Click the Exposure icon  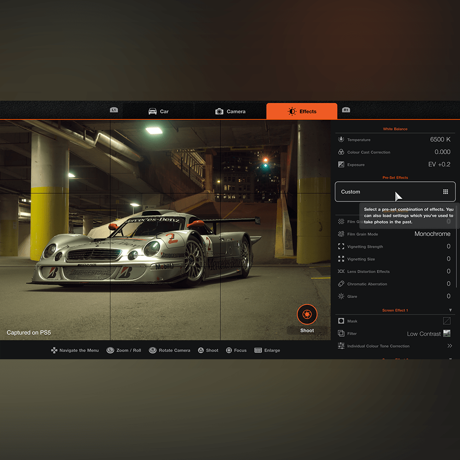341,164
